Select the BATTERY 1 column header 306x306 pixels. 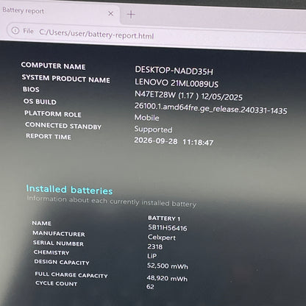click(x=164, y=218)
